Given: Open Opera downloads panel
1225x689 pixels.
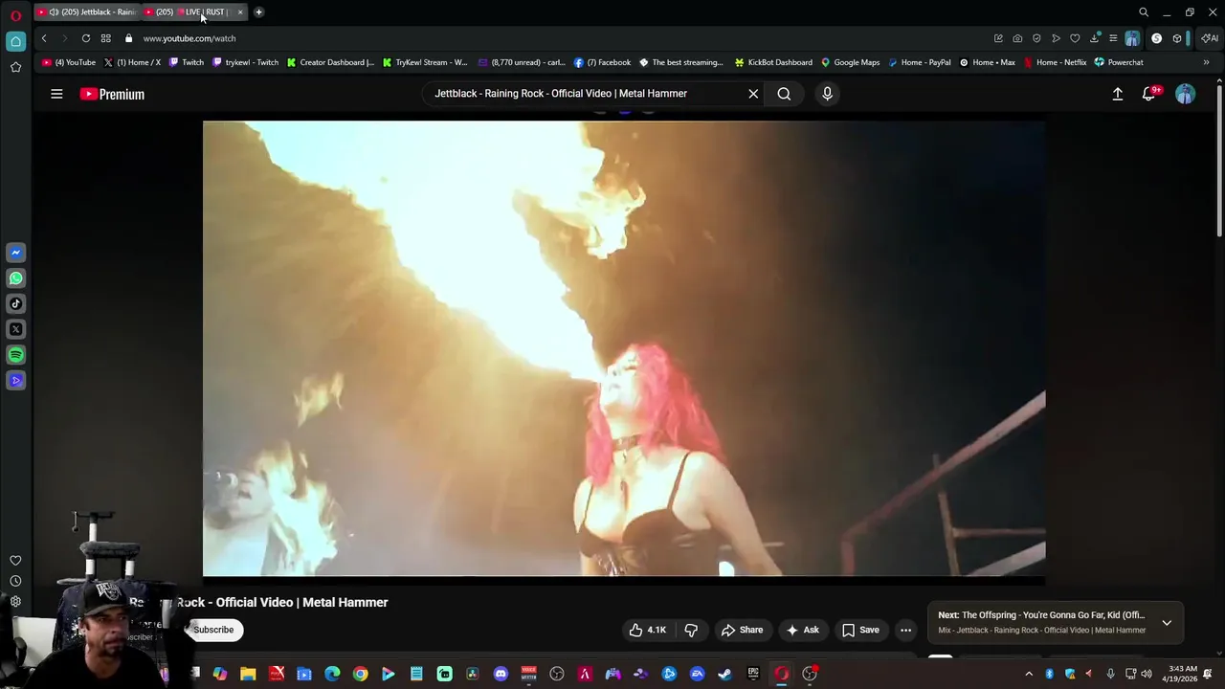Looking at the screenshot, I should (x=1094, y=38).
